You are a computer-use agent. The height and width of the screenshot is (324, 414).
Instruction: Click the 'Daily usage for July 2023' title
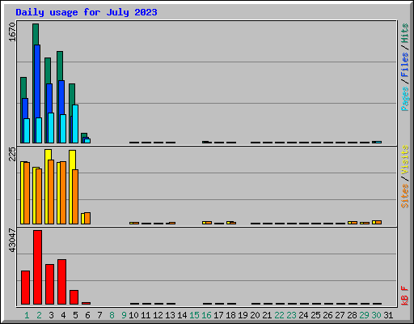(87, 12)
